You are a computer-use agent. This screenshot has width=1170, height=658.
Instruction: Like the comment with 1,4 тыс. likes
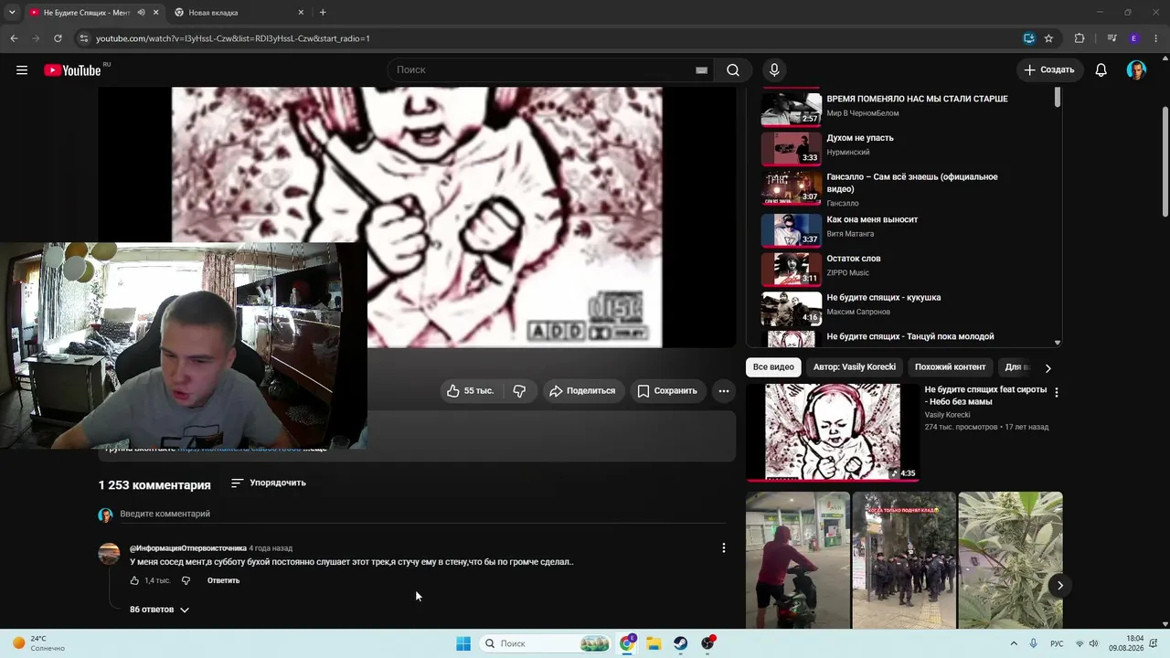[134, 580]
